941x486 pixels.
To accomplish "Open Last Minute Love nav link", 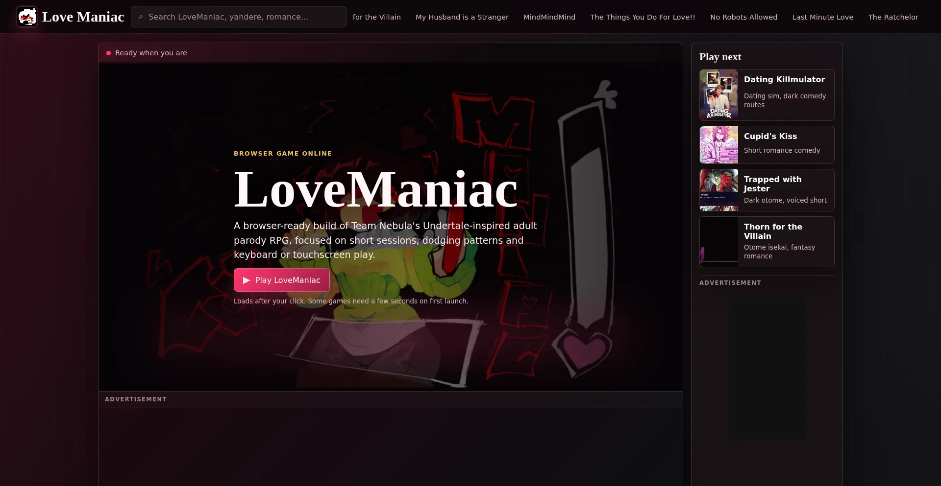I will click(822, 17).
